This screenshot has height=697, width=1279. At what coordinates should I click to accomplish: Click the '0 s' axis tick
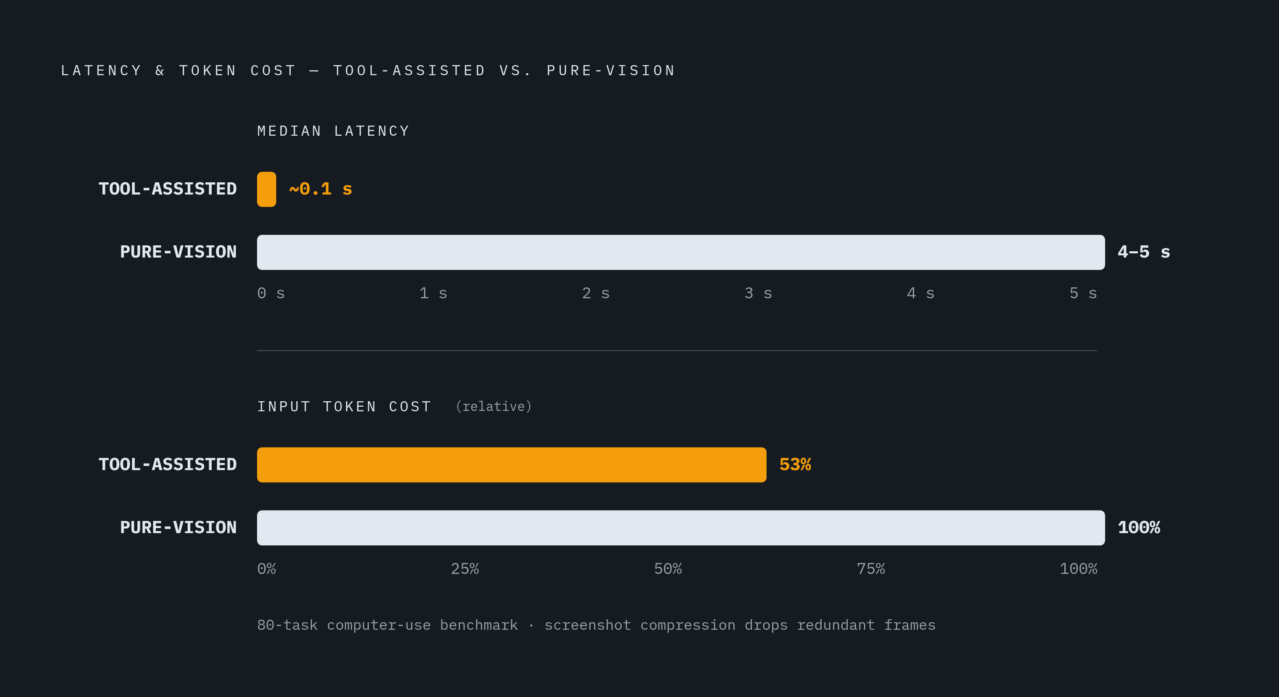click(271, 293)
